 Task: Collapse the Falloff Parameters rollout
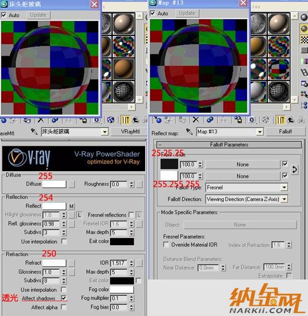point(229,145)
